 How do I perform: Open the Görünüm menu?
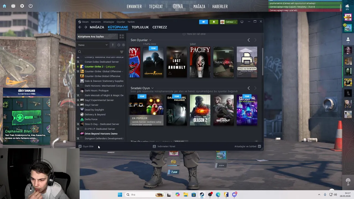pos(96,22)
